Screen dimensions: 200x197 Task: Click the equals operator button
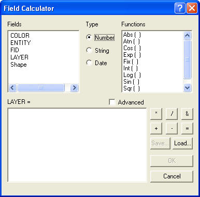click(x=187, y=128)
